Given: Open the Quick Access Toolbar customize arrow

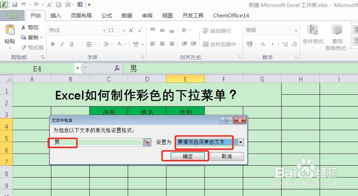Looking at the screenshot, I should tap(89, 5).
